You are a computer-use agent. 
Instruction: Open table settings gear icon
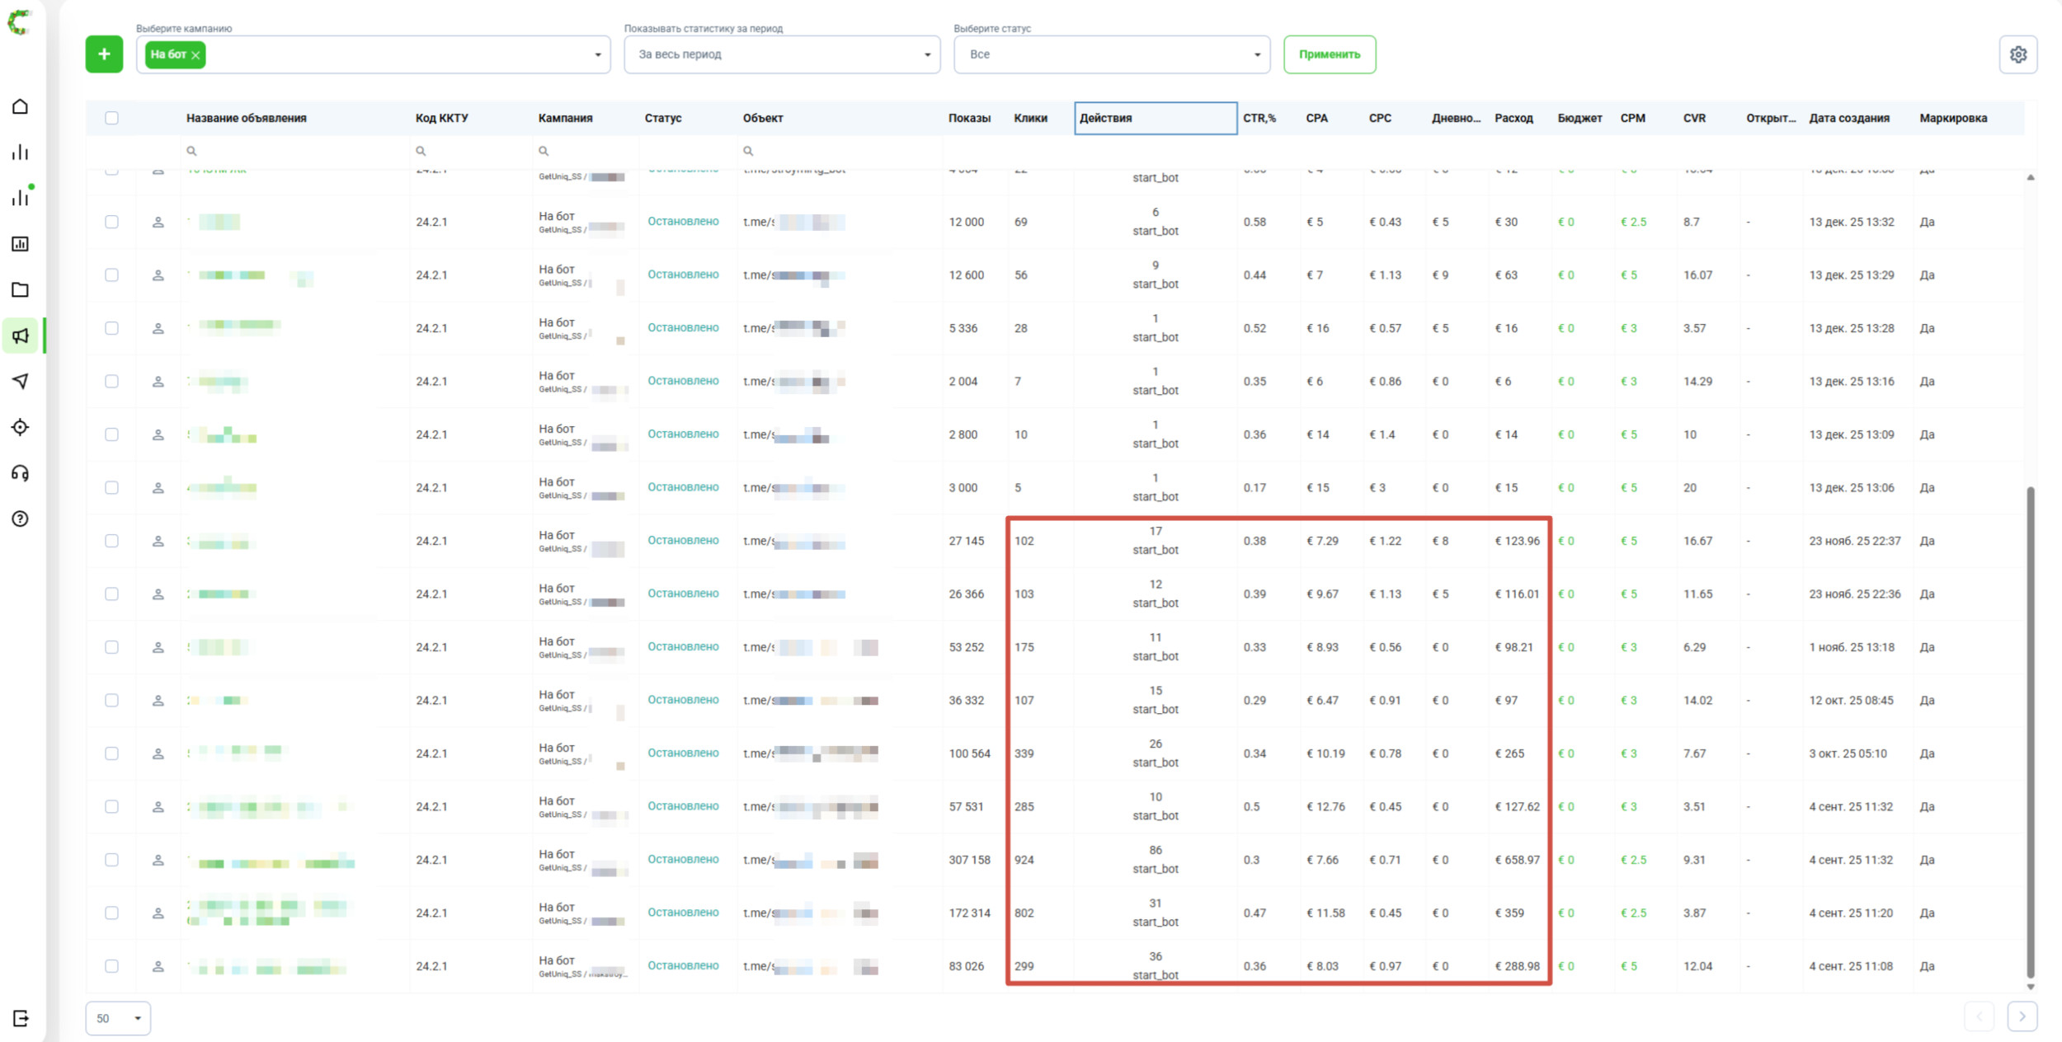point(2017,54)
